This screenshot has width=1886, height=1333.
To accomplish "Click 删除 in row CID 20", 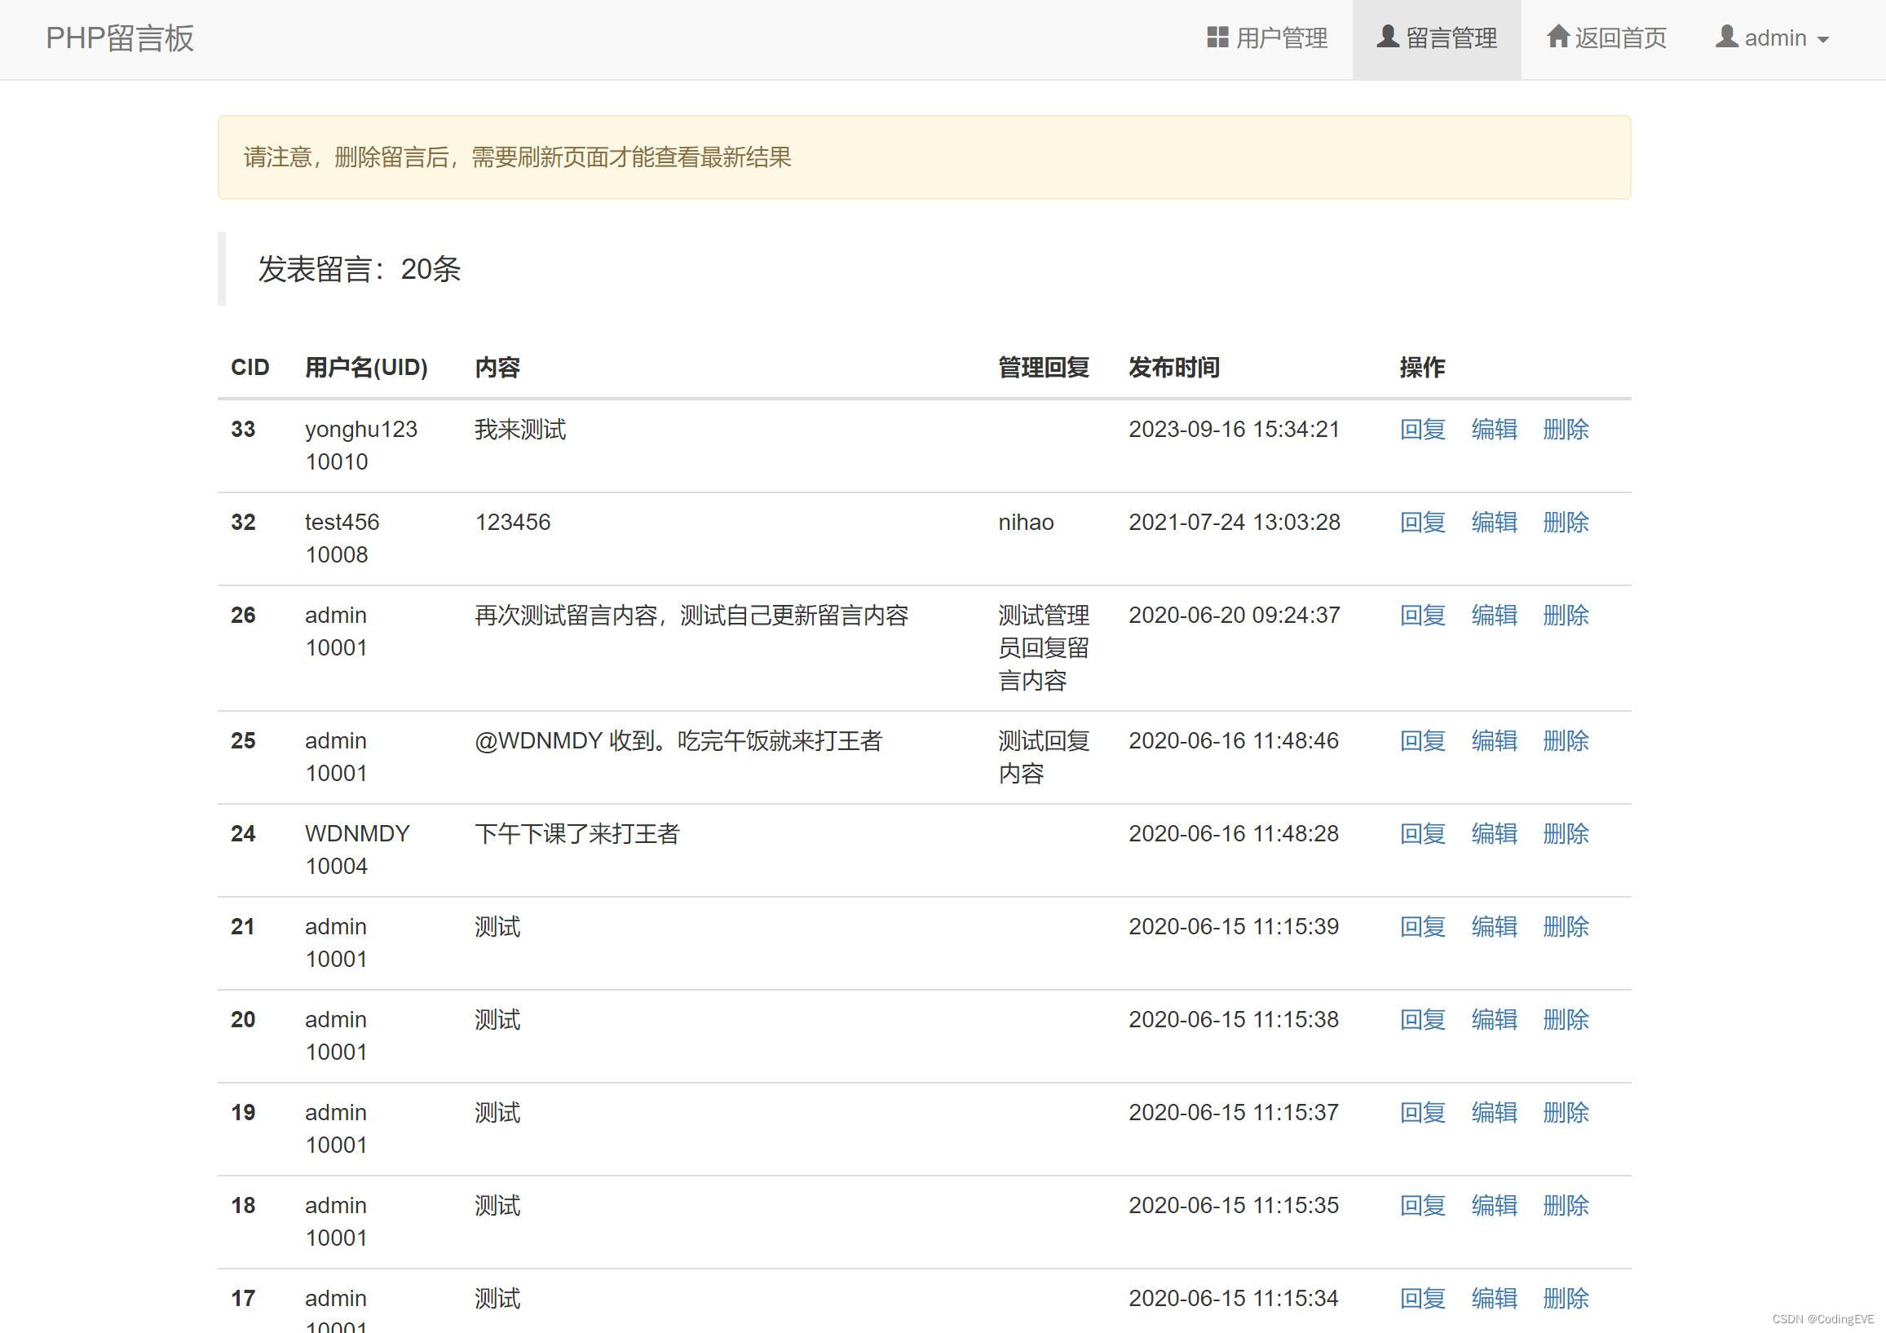I will (x=1566, y=1018).
